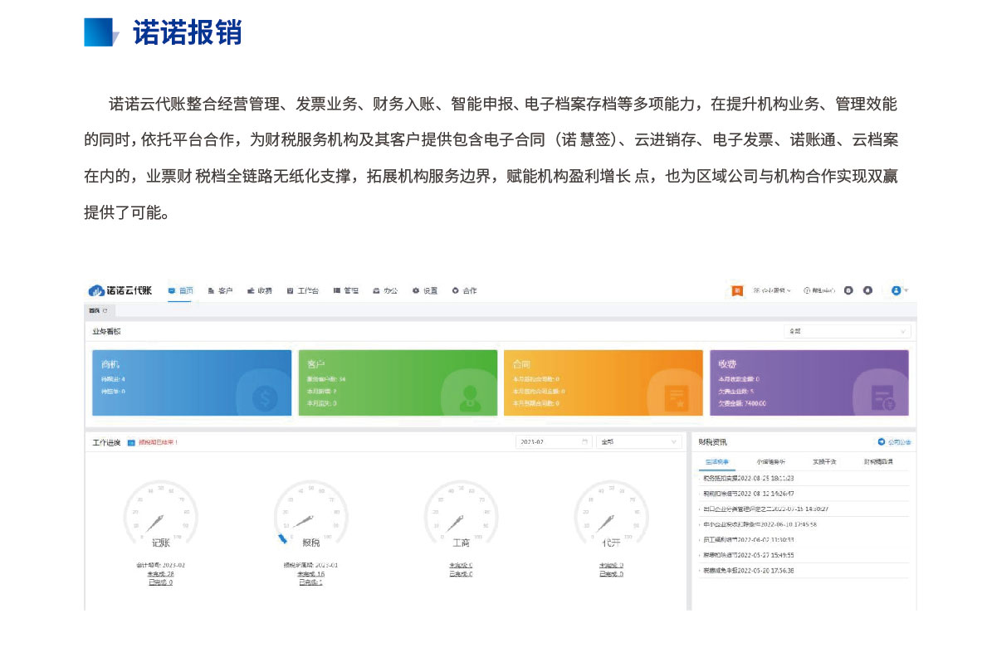Switch to the 工作台 workbench menu

303,290
